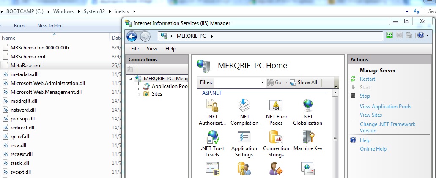Click the green refresh page icon in IIS toolbar
This screenshot has width=436, height=178.
(x=389, y=36)
